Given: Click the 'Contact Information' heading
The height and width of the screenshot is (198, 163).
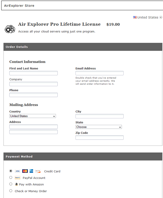Looking at the screenshot, I should [x=27, y=62].
